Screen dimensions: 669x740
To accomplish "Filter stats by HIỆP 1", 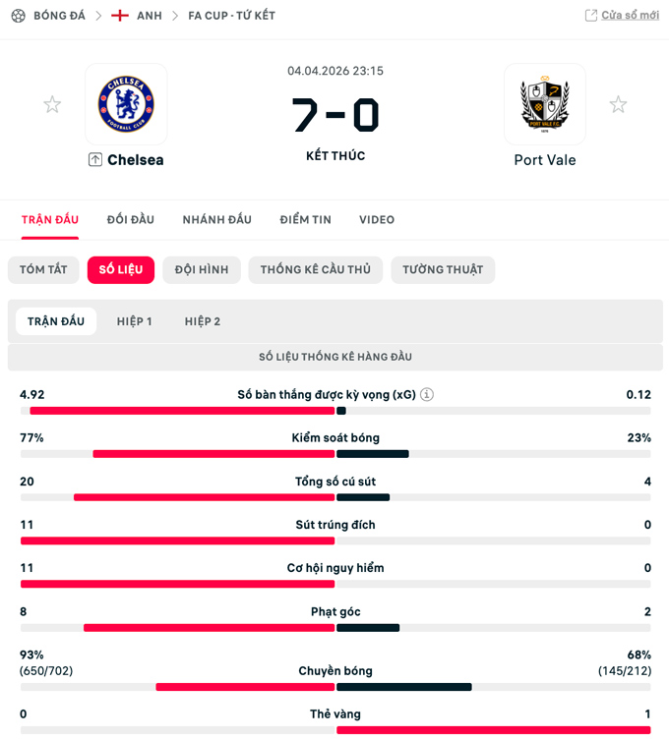I will pos(134,321).
